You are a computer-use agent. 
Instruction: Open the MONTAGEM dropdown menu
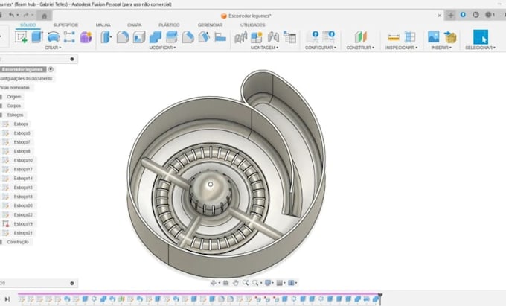(x=264, y=48)
